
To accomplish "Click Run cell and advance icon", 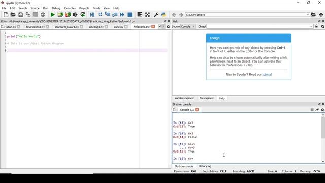I will 68,15.
